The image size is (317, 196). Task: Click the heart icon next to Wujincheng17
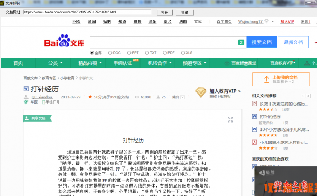point(267,21)
